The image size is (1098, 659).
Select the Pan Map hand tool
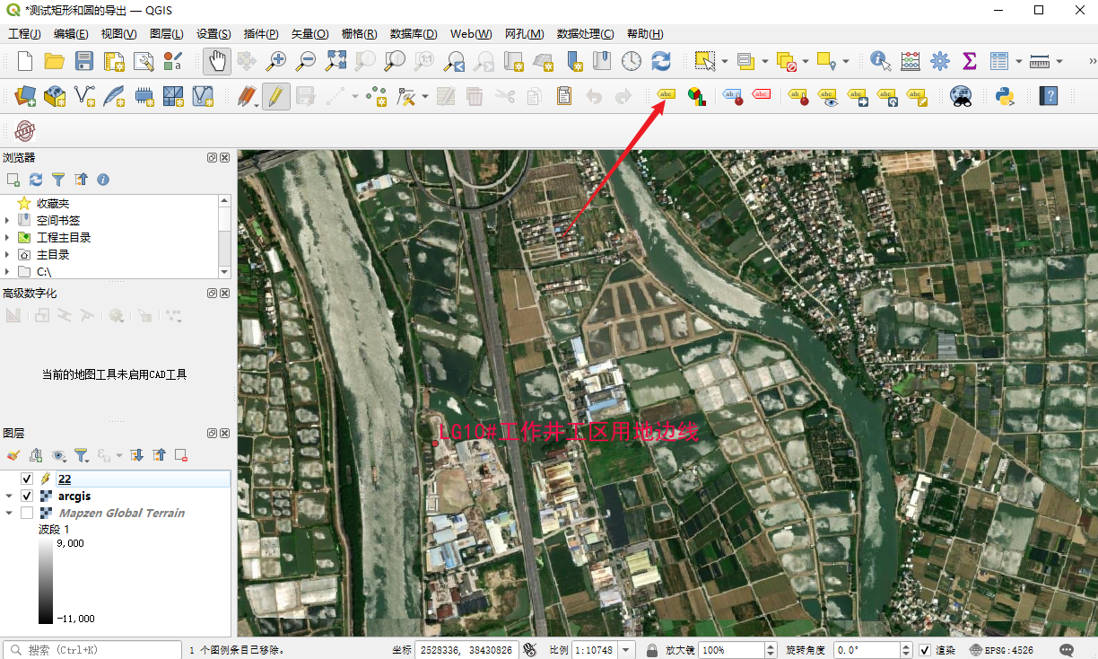coord(216,61)
